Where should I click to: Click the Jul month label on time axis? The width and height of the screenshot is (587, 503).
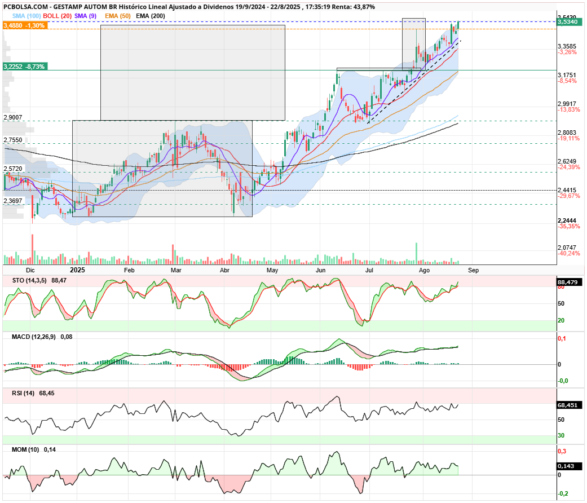tap(369, 270)
